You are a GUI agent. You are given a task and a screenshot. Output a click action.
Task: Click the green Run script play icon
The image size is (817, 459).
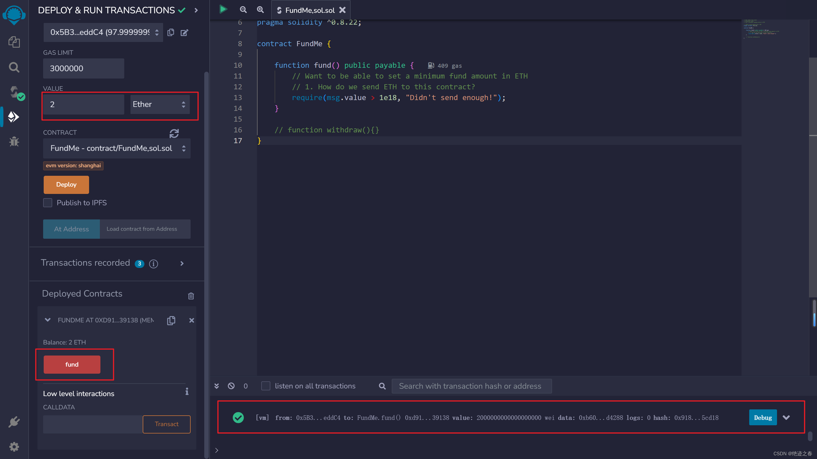coord(223,10)
